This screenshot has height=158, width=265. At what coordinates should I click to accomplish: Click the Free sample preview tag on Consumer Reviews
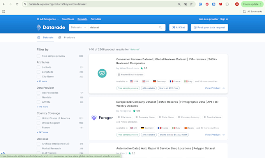(128, 88)
